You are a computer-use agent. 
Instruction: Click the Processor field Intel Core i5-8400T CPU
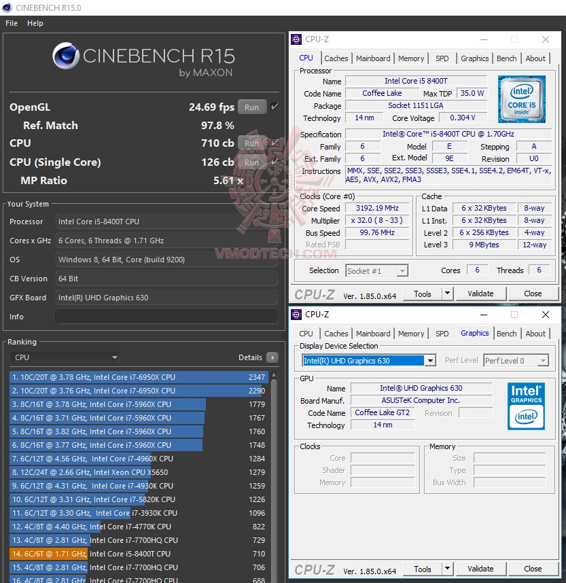pos(166,222)
